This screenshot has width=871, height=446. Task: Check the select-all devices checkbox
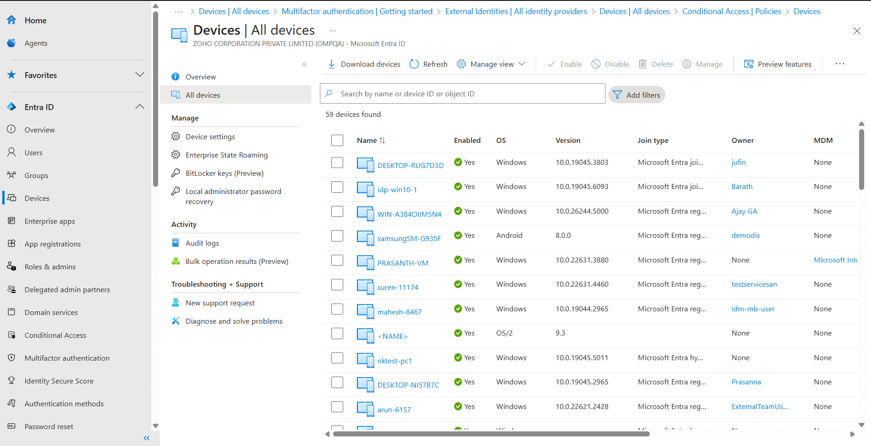(x=337, y=140)
